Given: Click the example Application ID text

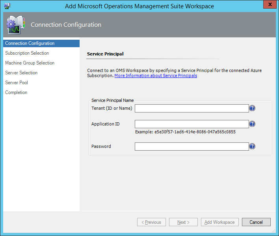Looking at the screenshot, I should coord(185,132).
